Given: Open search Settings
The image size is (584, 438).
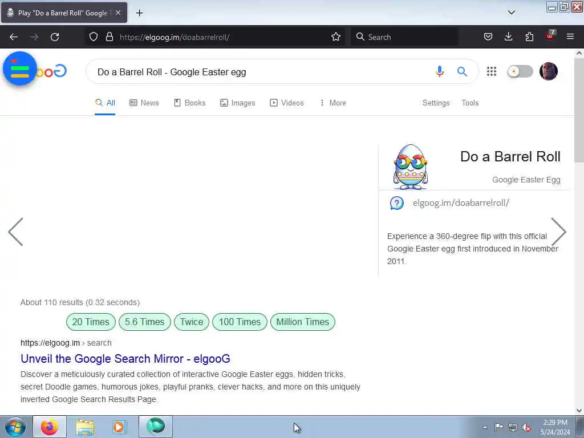Looking at the screenshot, I should pos(436,103).
